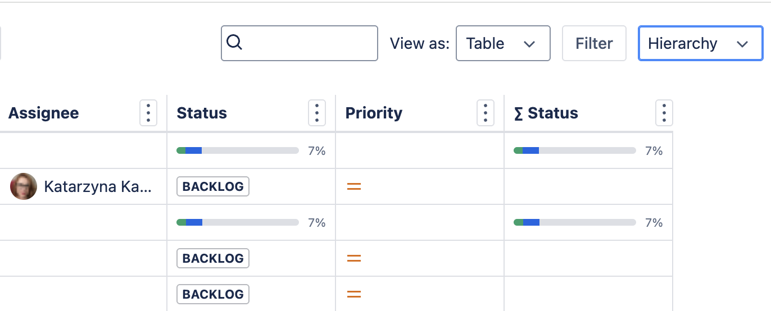Click medium priority icon in Katarzyna's row

coord(353,186)
